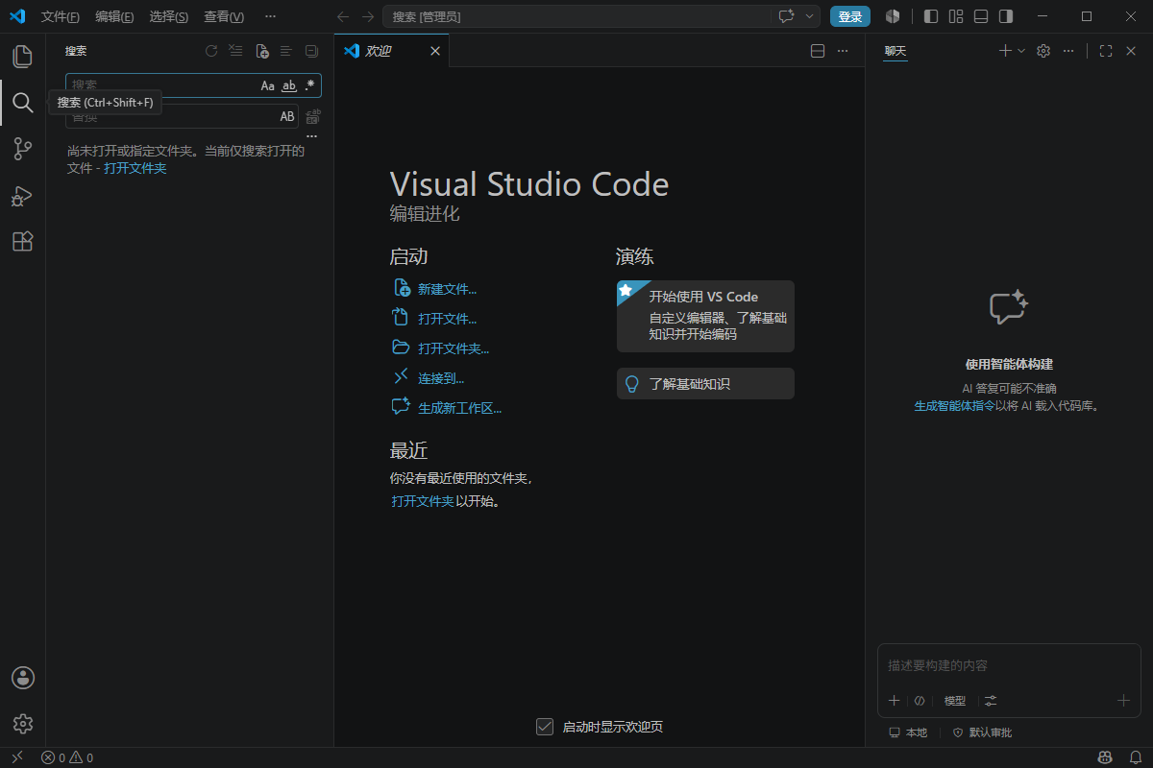1153x768 pixels.
Task: Toggle Use Regular Expression in search
Action: coord(309,85)
